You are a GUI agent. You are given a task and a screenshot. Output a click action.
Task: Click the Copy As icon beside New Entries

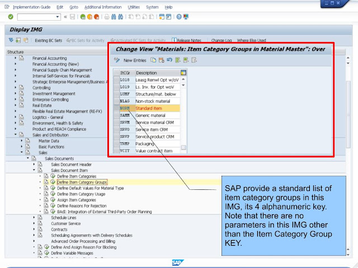click(x=153, y=60)
